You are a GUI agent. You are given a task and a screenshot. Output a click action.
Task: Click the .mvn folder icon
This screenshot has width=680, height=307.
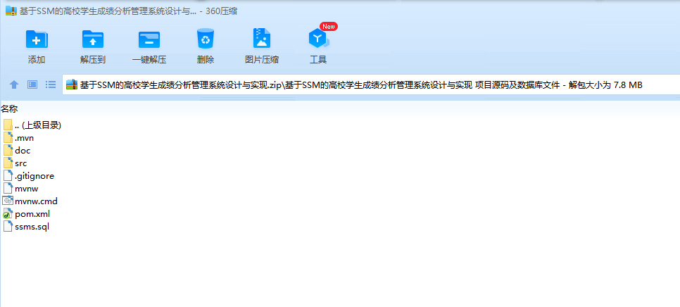pos(8,138)
